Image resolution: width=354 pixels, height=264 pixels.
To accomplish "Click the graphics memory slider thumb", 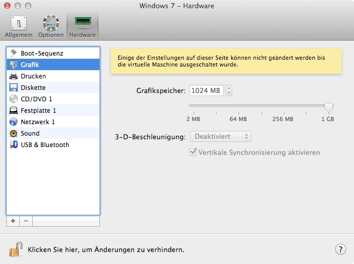I will (328, 108).
